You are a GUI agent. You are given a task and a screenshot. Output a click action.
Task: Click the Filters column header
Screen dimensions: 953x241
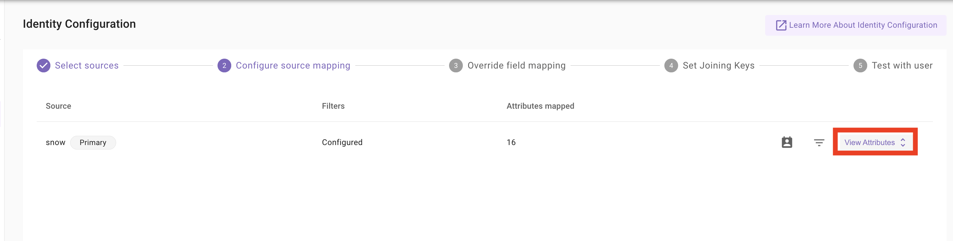(333, 106)
